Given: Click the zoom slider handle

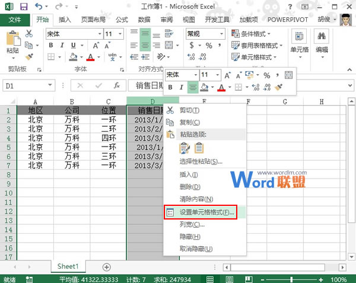Looking at the screenshot, I should (x=291, y=279).
